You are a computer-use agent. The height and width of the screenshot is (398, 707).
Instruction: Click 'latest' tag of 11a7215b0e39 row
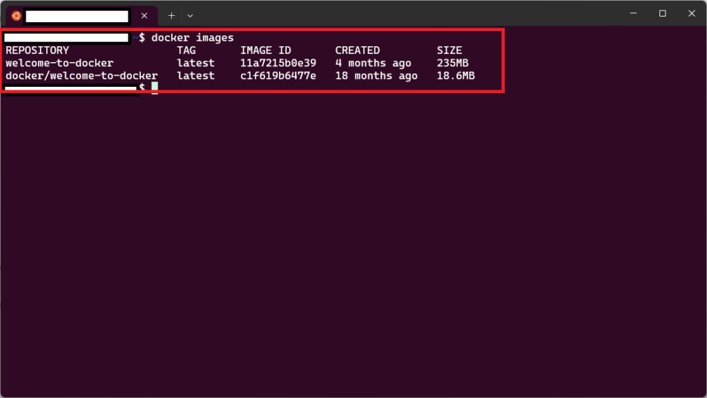(195, 63)
